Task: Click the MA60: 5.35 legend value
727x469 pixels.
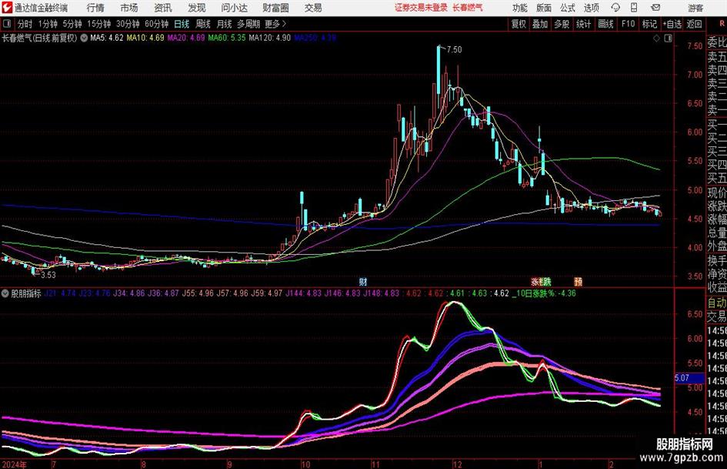Action: [x=227, y=38]
